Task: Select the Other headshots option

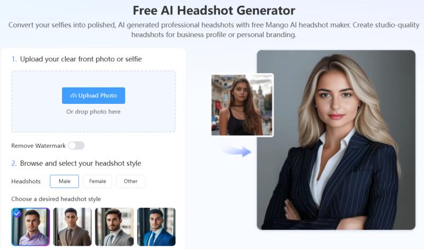Action: [130, 181]
